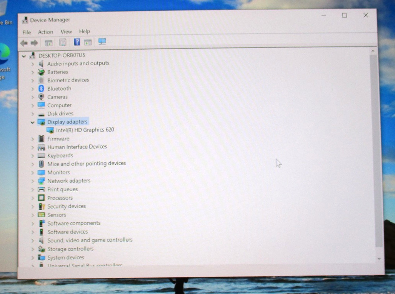Click the Batteries category icon

(41, 72)
